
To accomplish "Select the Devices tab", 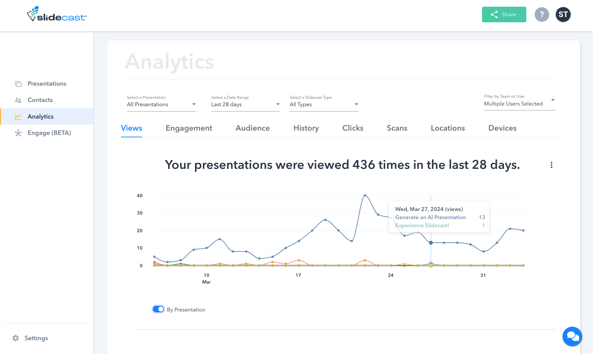I will point(502,128).
